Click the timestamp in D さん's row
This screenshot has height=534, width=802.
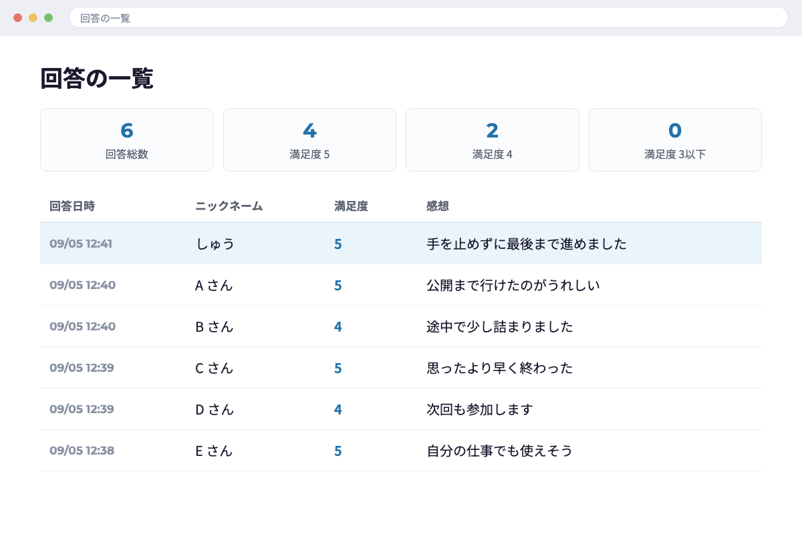pos(82,409)
